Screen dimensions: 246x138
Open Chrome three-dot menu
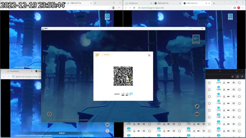pos(243,8)
